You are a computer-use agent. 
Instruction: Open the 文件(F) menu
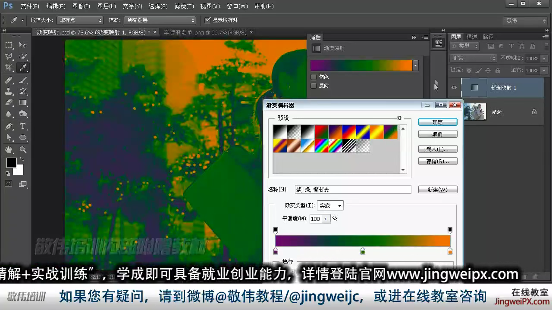click(30, 6)
